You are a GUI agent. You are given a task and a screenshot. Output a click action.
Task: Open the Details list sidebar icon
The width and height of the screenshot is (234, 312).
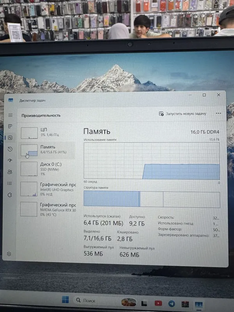point(9,183)
